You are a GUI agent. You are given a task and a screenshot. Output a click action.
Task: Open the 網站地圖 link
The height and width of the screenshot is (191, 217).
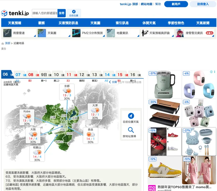[x=146, y=4]
